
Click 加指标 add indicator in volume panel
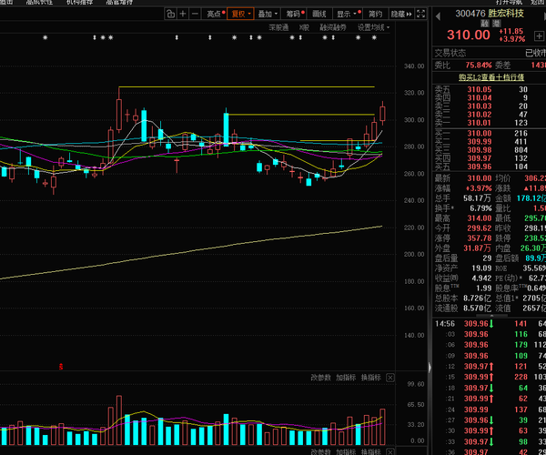click(346, 378)
